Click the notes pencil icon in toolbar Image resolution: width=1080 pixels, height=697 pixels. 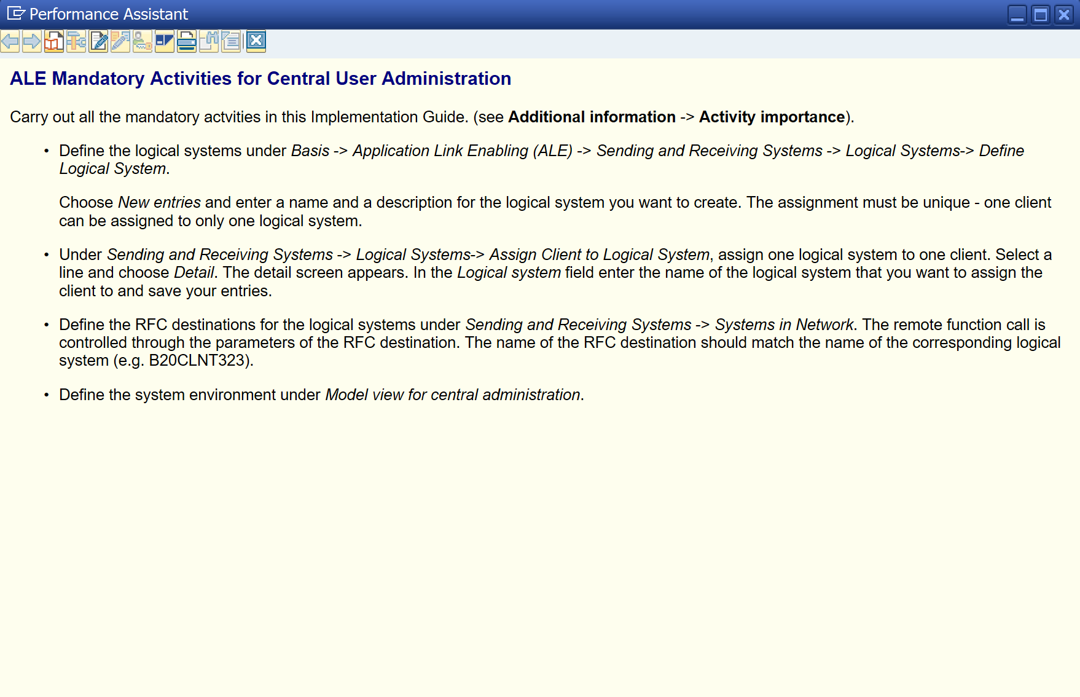pyautogui.click(x=120, y=41)
